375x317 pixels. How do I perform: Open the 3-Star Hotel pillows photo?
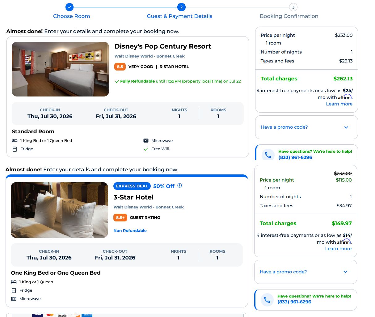click(x=59, y=210)
